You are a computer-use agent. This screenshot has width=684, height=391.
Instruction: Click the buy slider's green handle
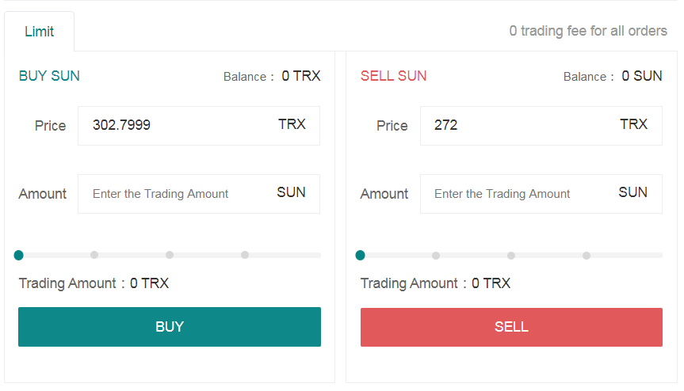[19, 255]
